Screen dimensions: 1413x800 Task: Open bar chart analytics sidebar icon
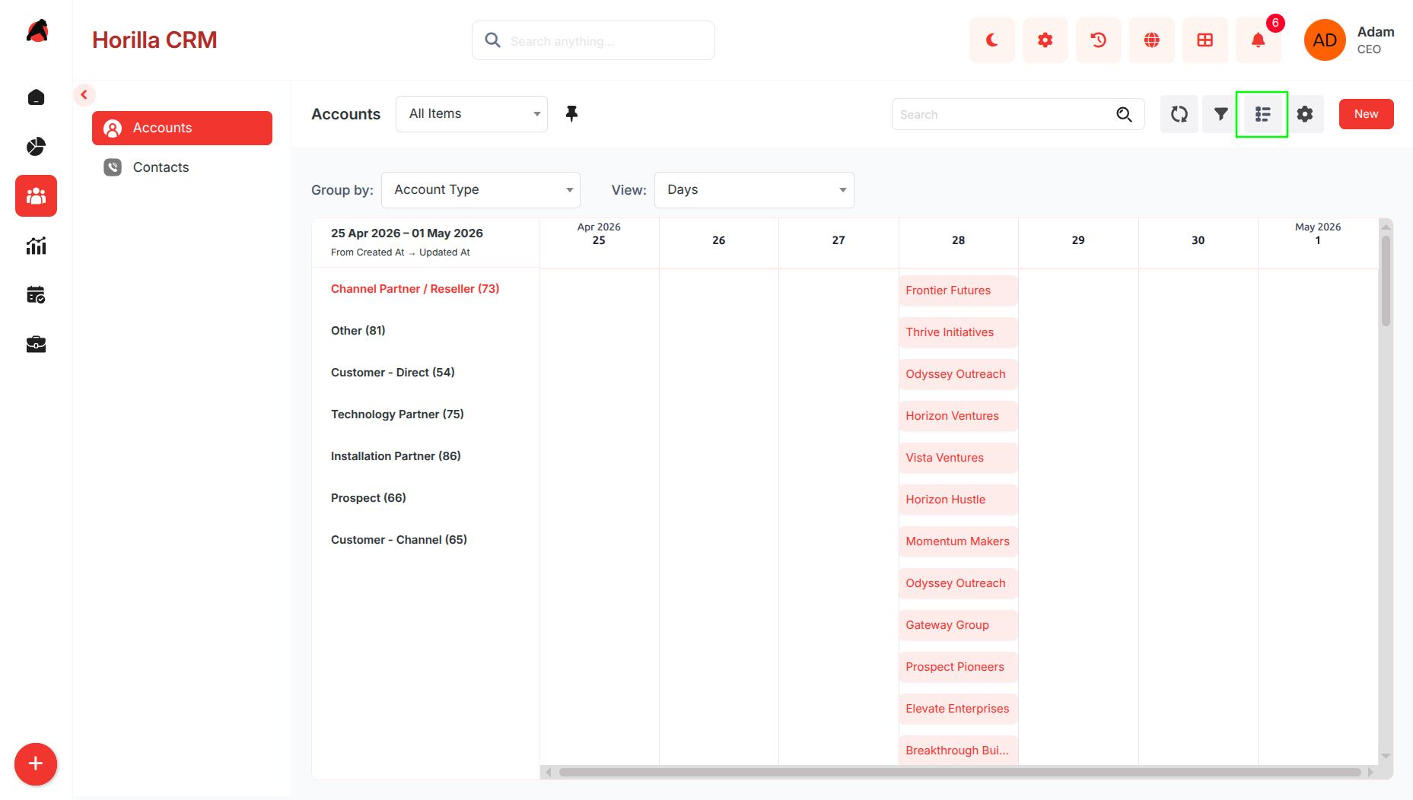(x=36, y=246)
